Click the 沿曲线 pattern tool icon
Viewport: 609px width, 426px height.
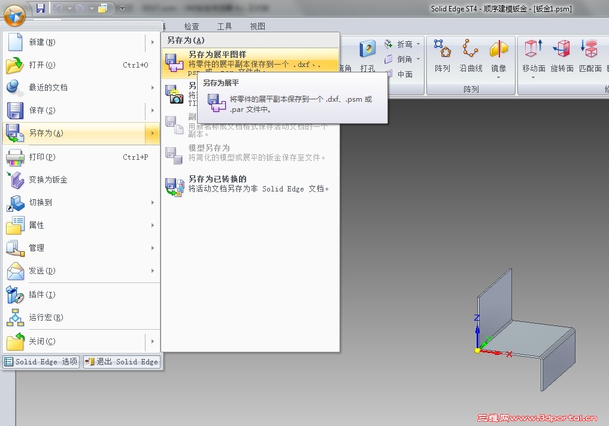point(470,48)
